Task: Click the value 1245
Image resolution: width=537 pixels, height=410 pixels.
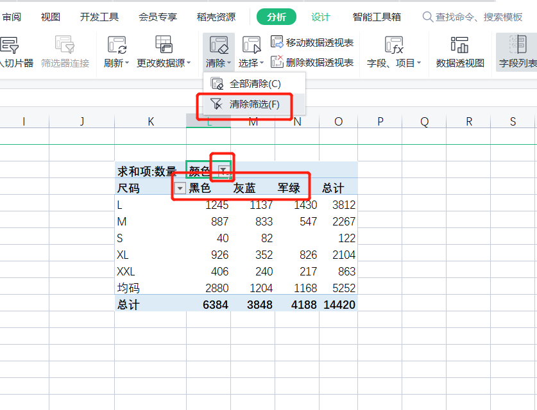Action: [x=217, y=205]
